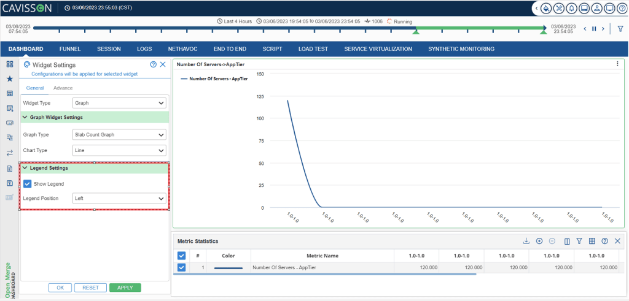629x301 pixels.
Task: Click the Metric Statistics minus circle icon
Action: pyautogui.click(x=552, y=241)
